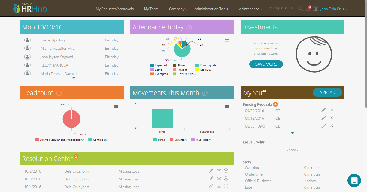This screenshot has width=367, height=192.
Task: Open the chat support bubble icon
Action: [x=354, y=180]
